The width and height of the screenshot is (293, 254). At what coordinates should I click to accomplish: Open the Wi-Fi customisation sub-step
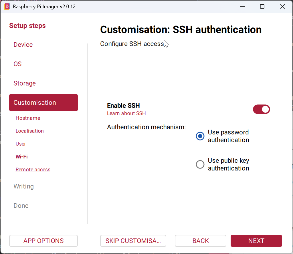click(21, 157)
